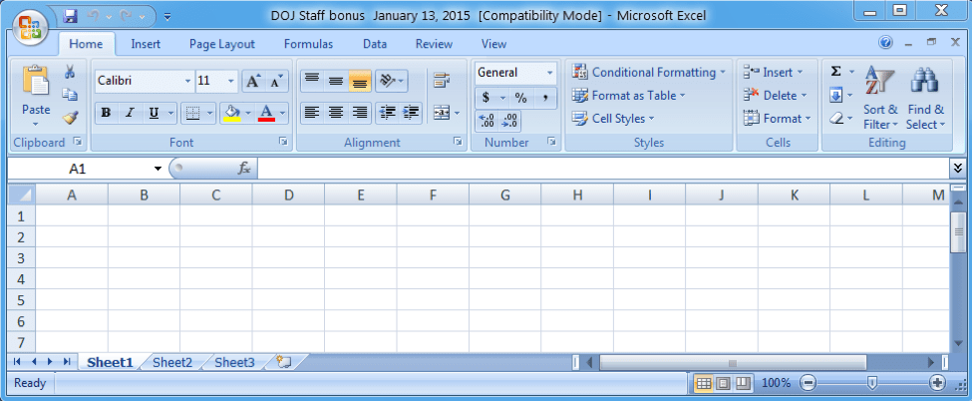972x401 pixels.
Task: Zoom in with the plus button
Action: [938, 383]
